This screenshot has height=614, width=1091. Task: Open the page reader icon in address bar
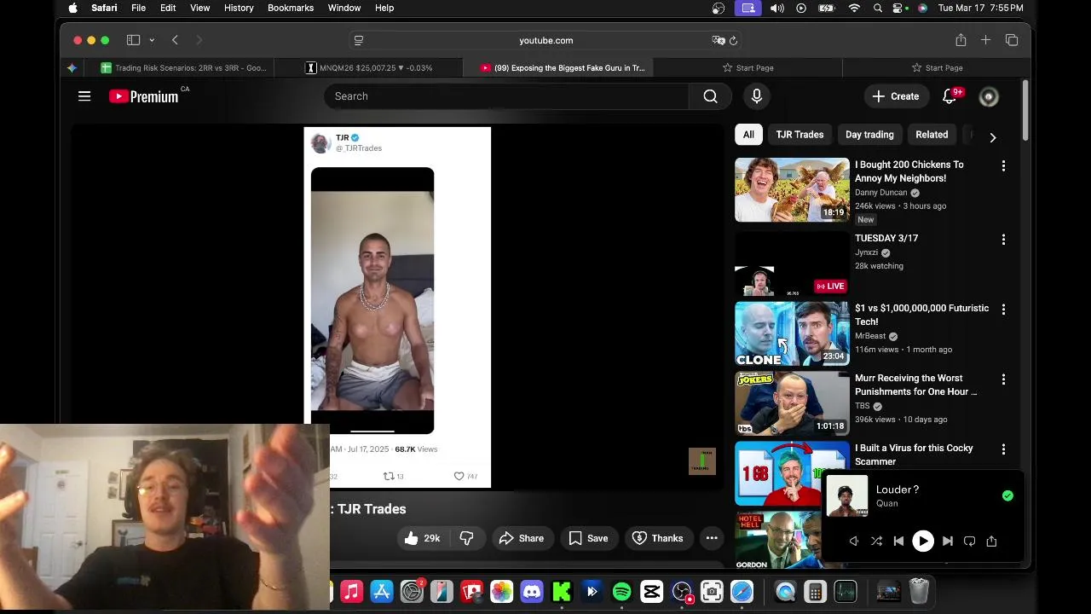click(359, 40)
